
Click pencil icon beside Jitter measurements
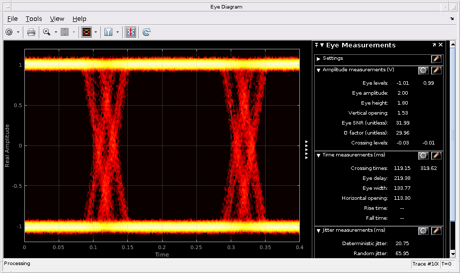coord(436,231)
